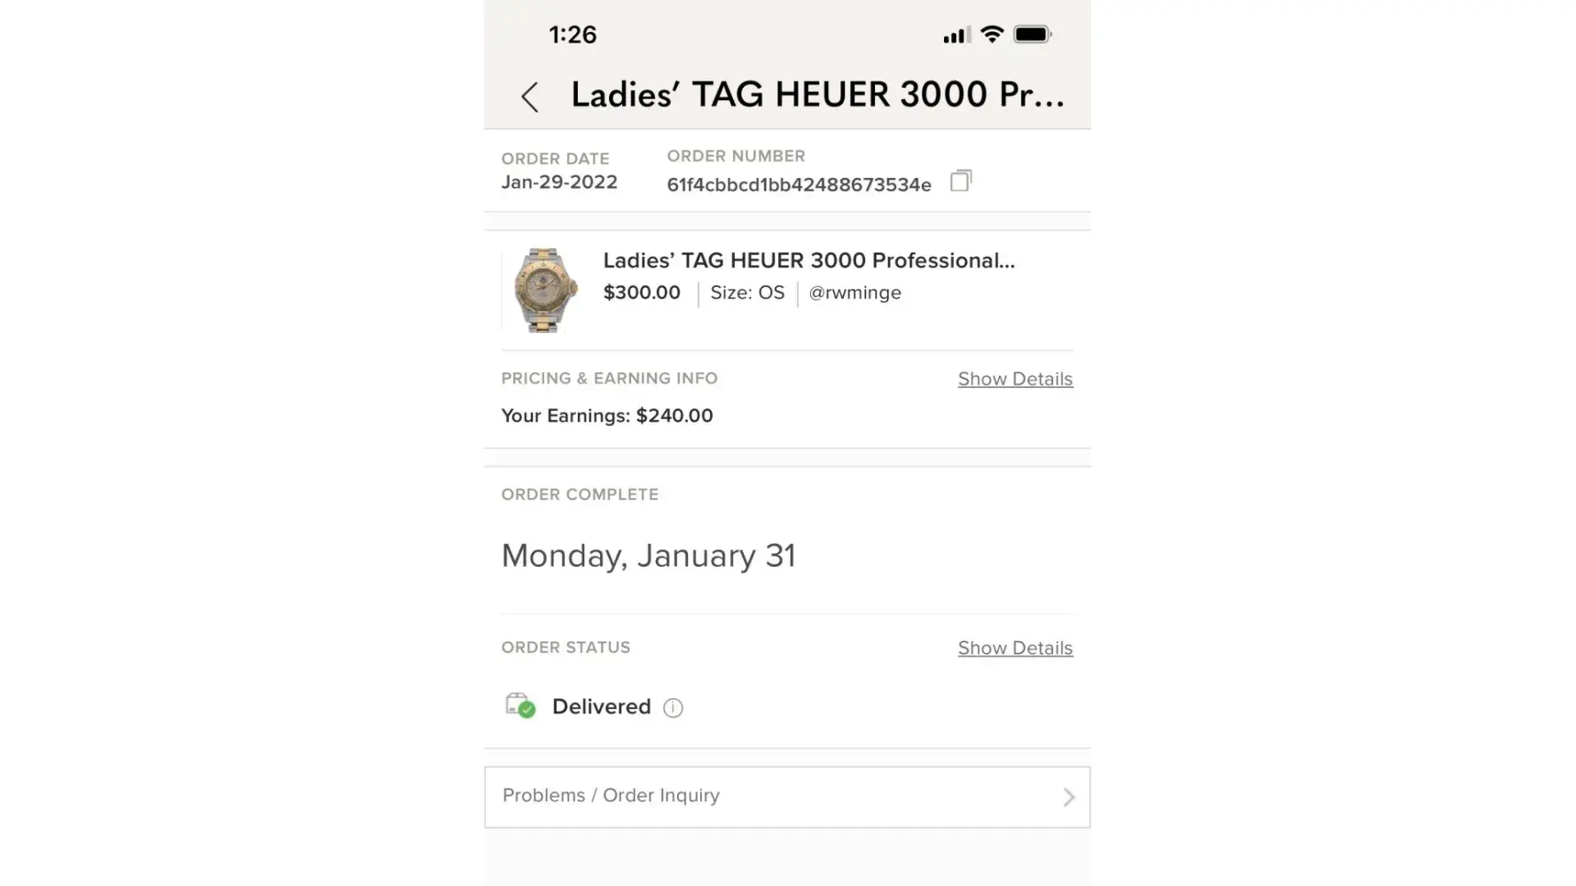This screenshot has width=1576, height=886.
Task: Open the Ladies' TAG HEUER 3000 Professional listing title
Action: coord(808,260)
